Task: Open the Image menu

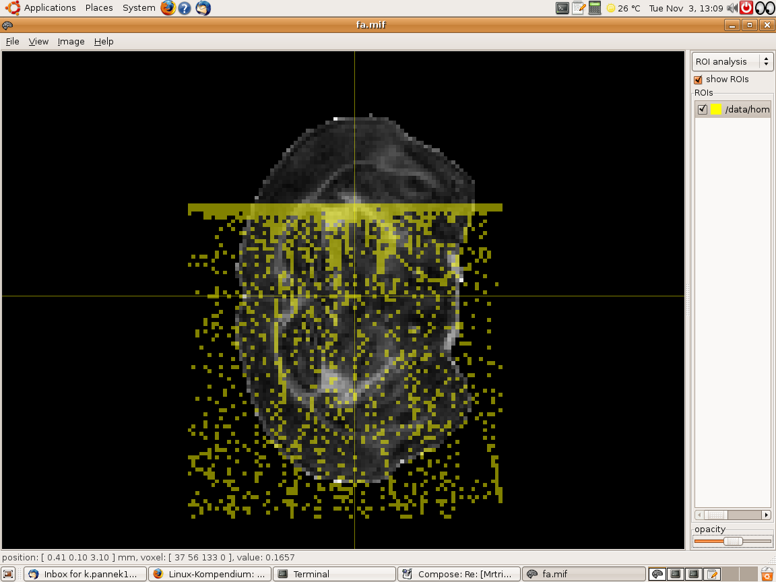Action: tap(71, 41)
